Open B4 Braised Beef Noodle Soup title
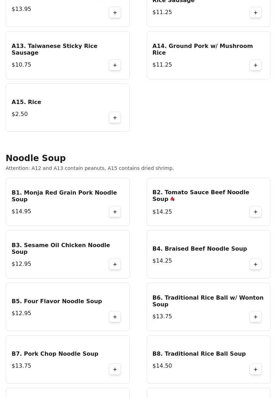 (x=200, y=249)
